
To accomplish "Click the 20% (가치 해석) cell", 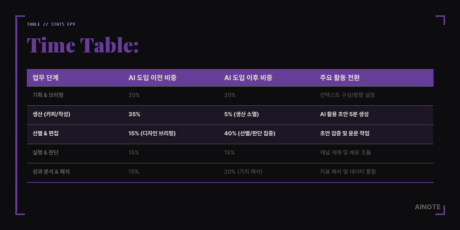I will click(243, 172).
